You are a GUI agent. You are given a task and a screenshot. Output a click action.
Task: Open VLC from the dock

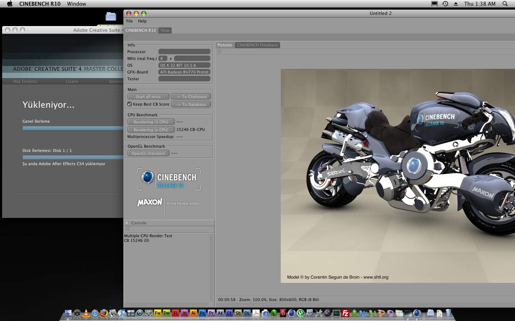pyautogui.click(x=86, y=313)
